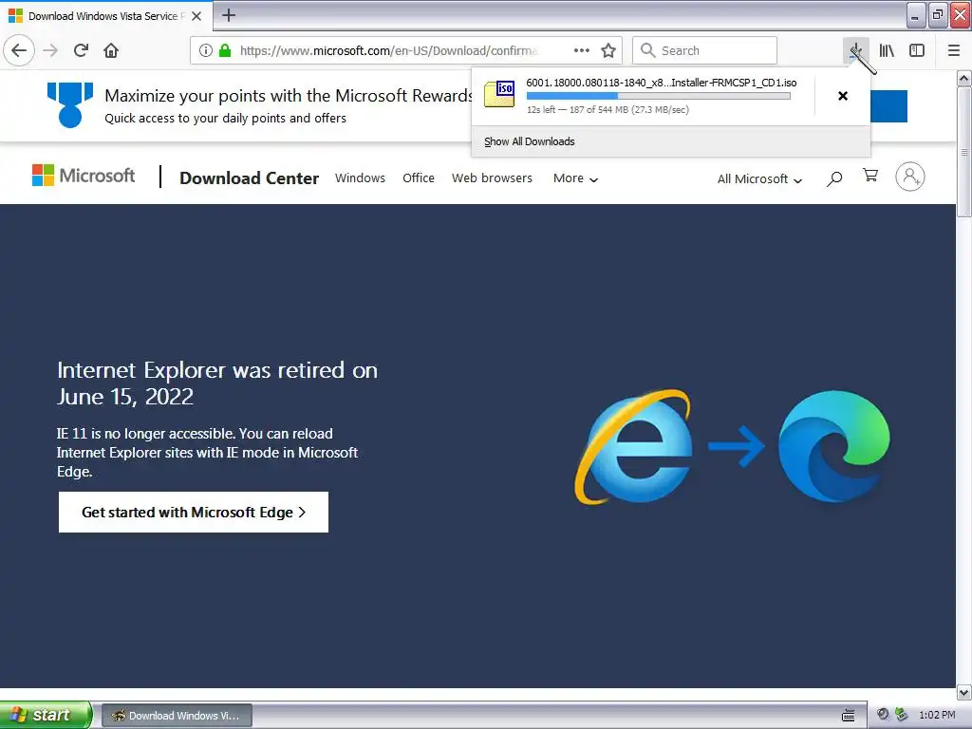Open a new browser tab
972x729 pixels.
(x=229, y=15)
